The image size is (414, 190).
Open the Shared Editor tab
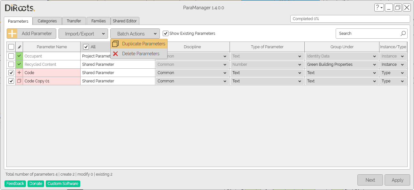click(125, 21)
